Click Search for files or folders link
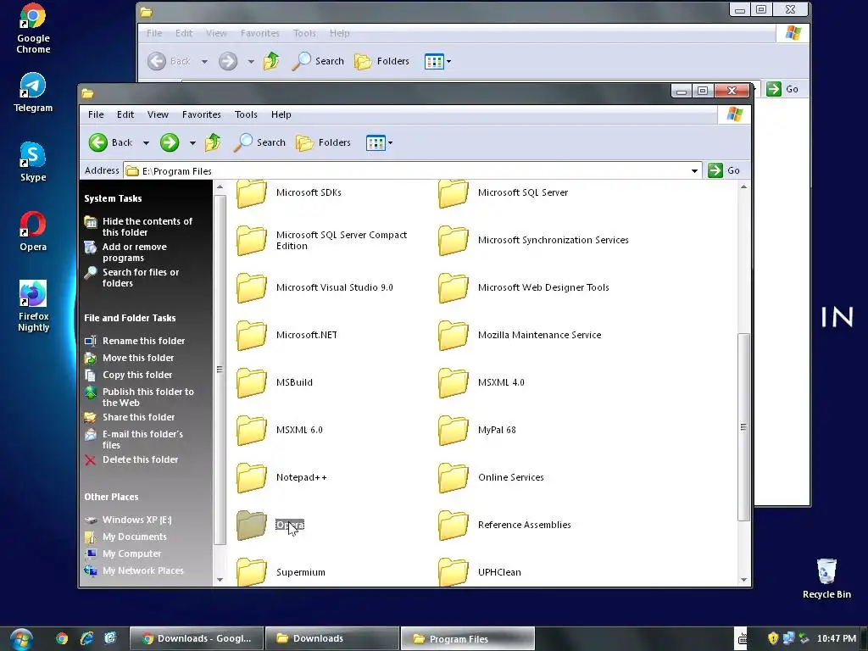This screenshot has height=651, width=868. (x=141, y=278)
